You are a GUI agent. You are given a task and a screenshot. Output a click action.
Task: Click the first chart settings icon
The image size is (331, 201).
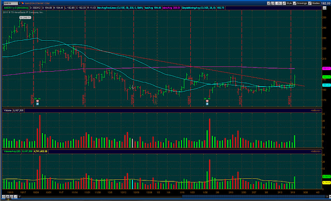point(269,4)
